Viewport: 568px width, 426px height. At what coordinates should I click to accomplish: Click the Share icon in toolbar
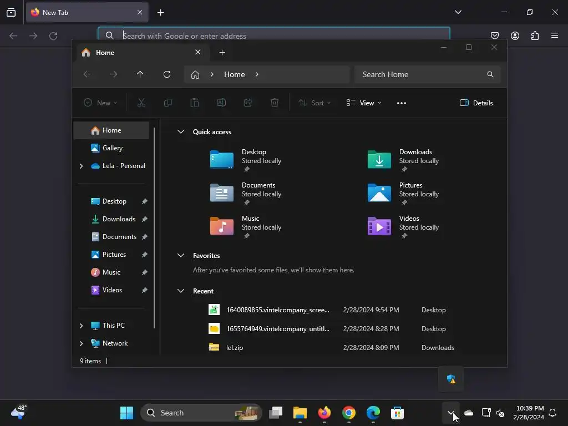(248, 103)
